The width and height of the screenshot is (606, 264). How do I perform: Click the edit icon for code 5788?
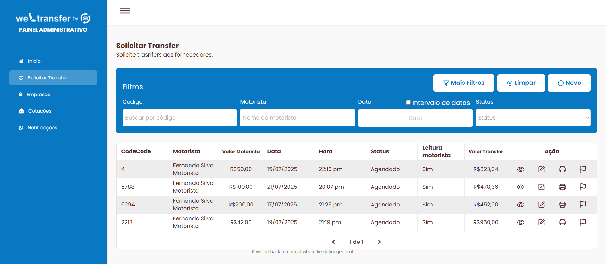pyautogui.click(x=541, y=187)
